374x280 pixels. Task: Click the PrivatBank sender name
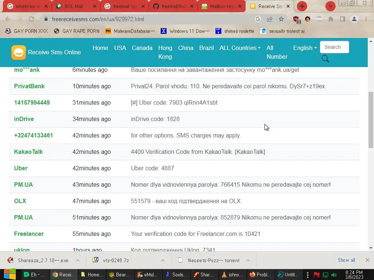[29, 86]
